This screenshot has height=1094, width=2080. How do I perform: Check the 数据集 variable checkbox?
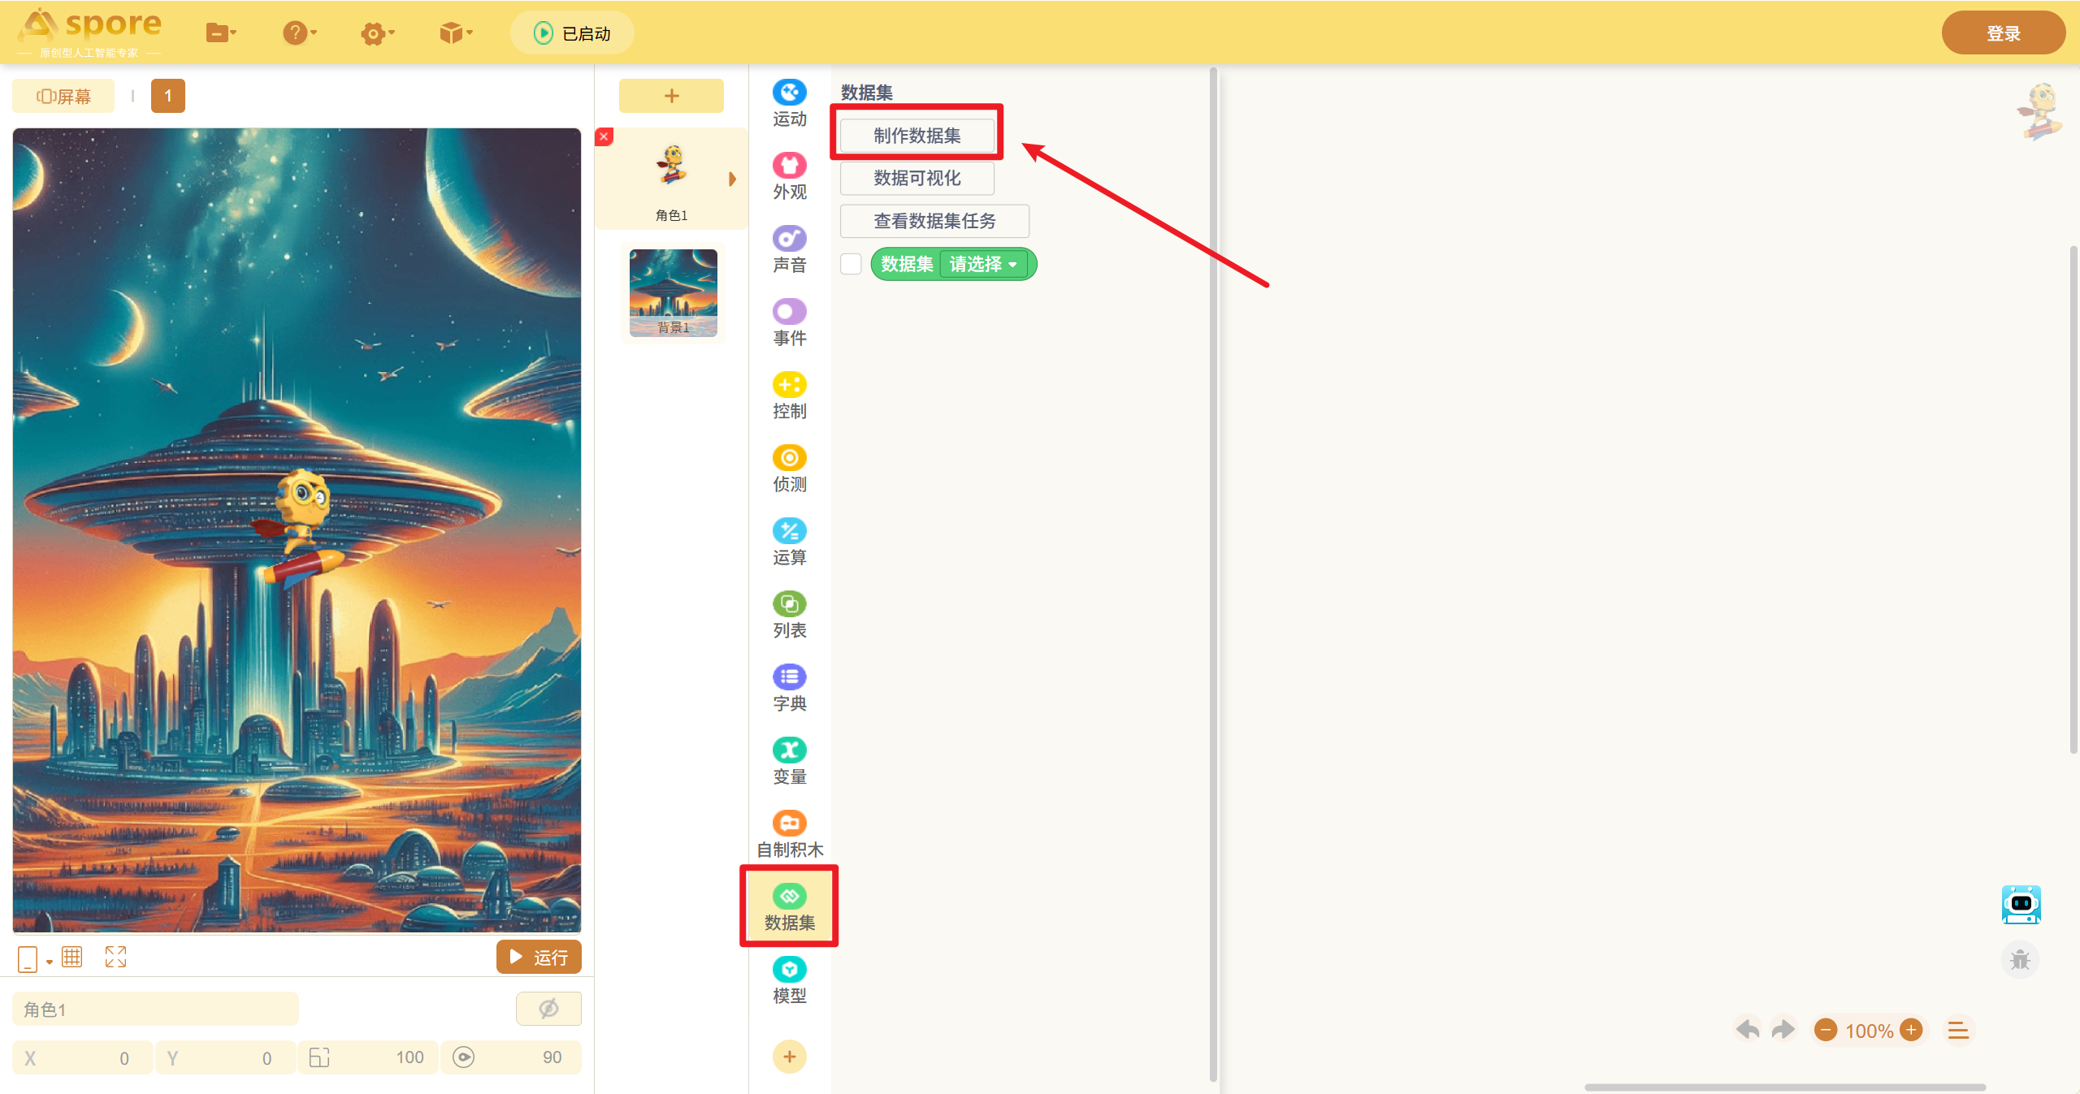pyautogui.click(x=851, y=264)
